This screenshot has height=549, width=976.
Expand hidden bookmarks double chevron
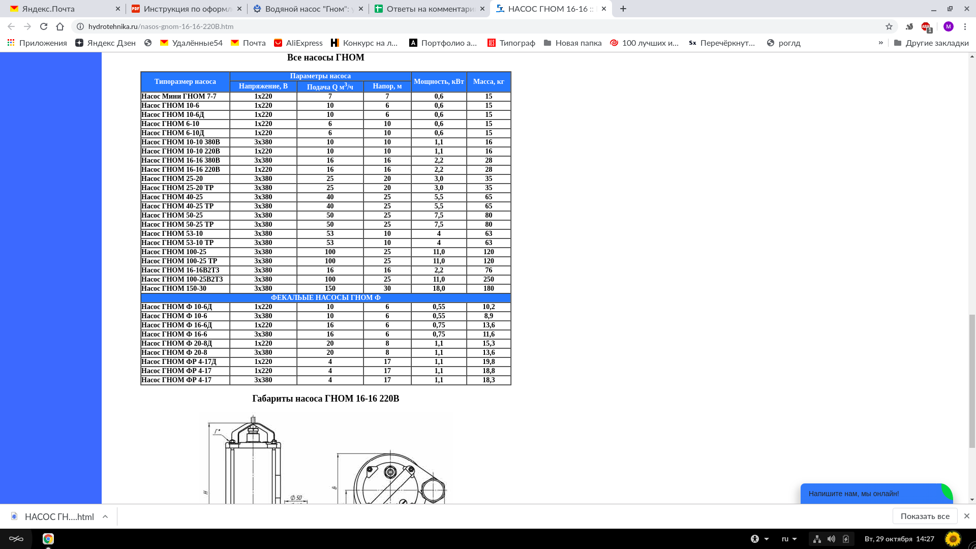(881, 43)
